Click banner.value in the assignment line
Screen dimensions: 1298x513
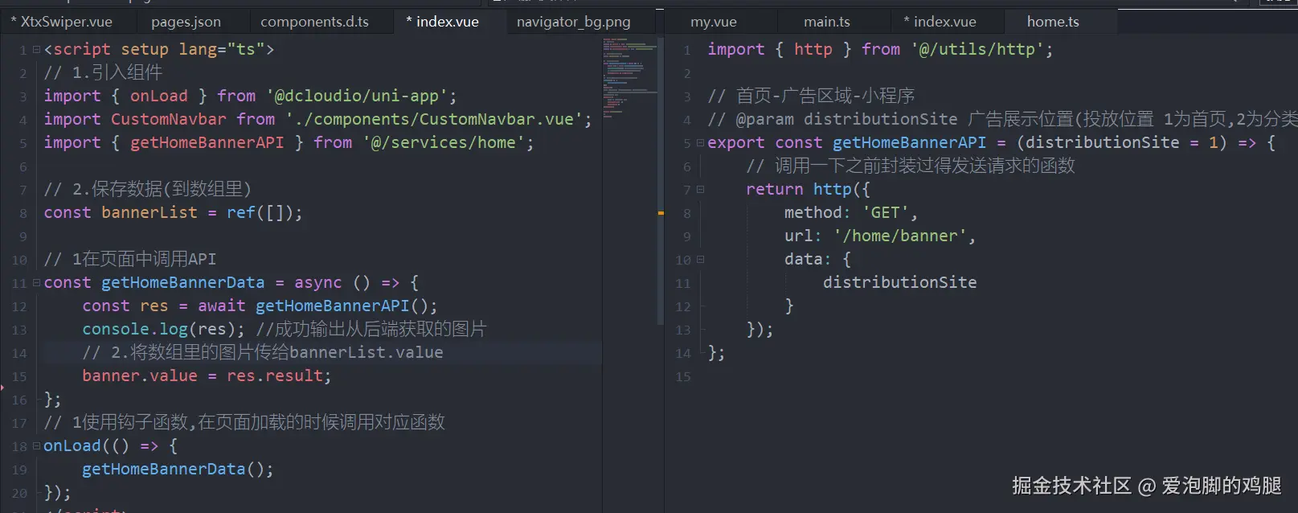(x=140, y=376)
